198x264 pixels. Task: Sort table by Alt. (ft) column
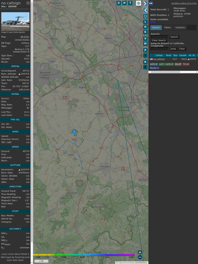coord(192,55)
